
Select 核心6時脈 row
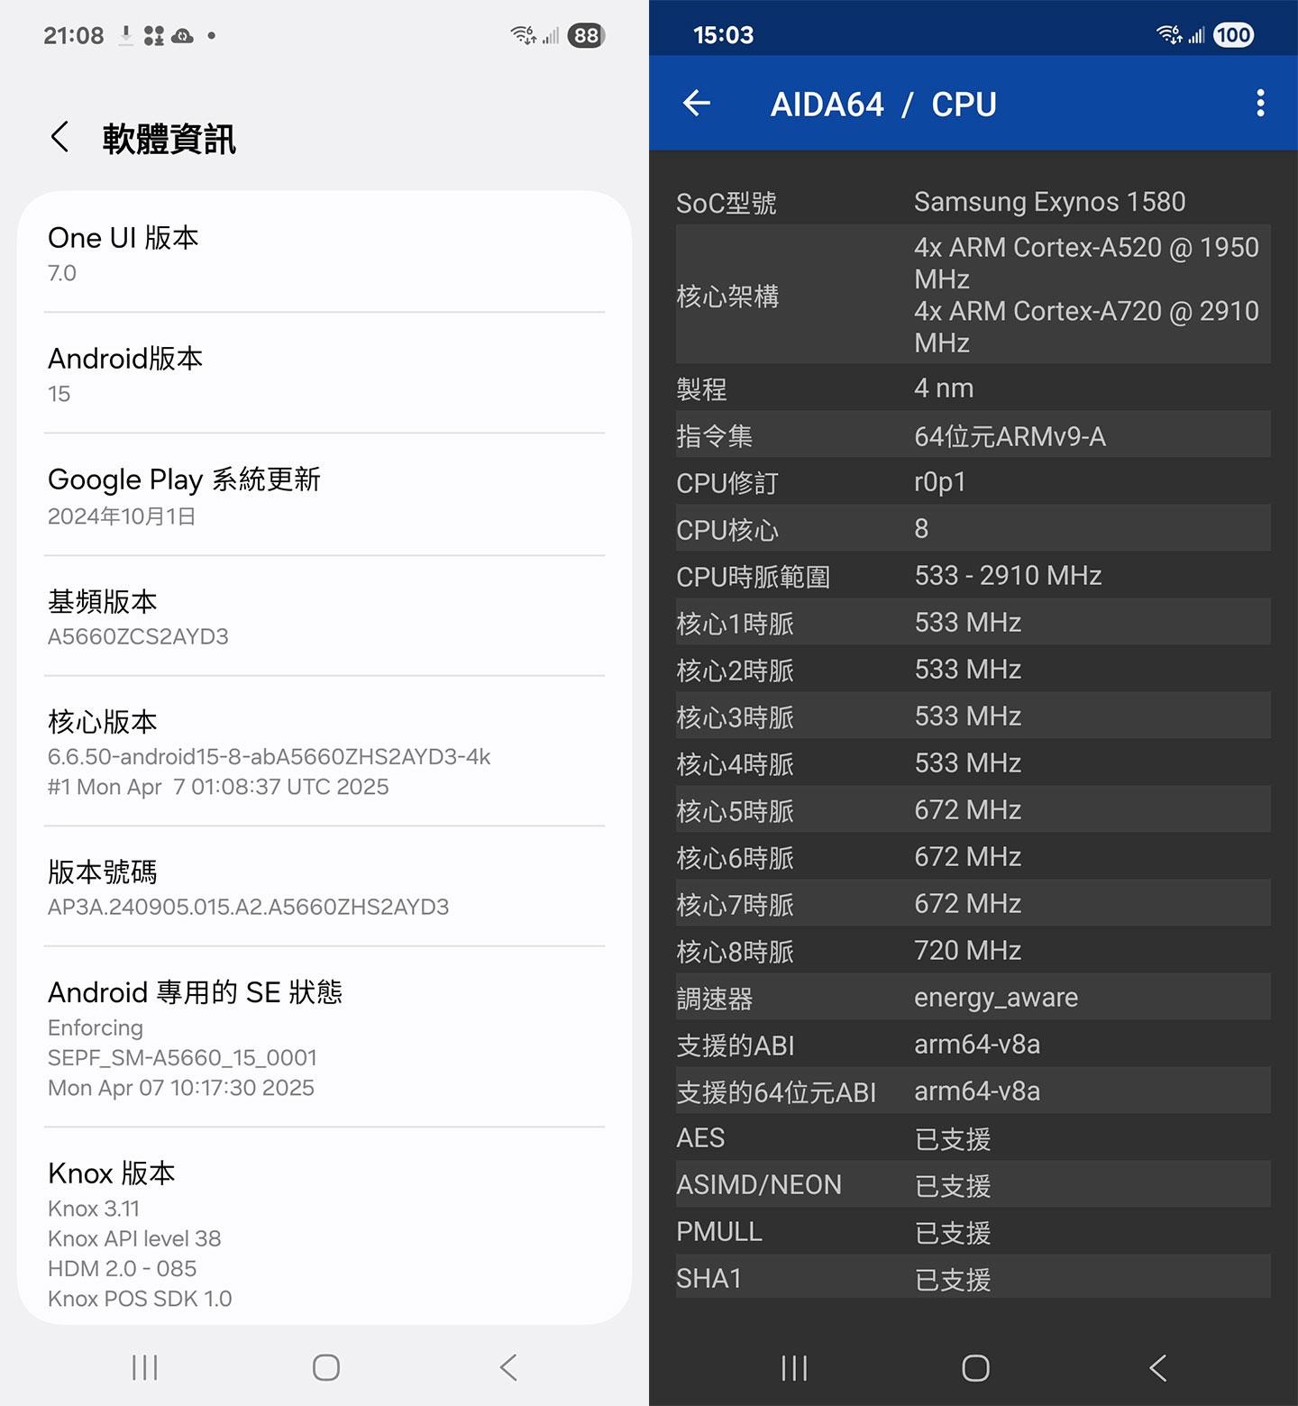[973, 856]
